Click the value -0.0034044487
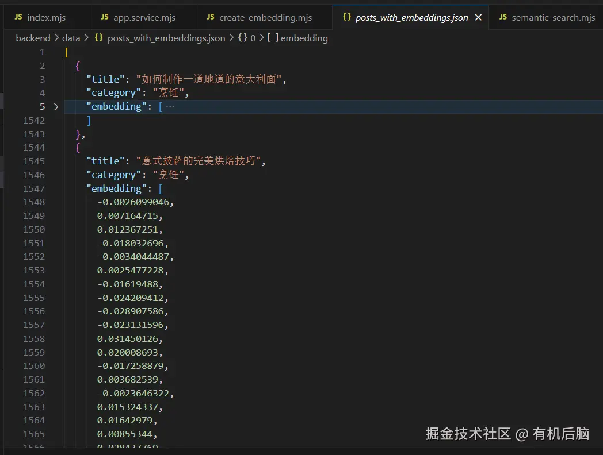The height and width of the screenshot is (455, 603). [x=133, y=256]
